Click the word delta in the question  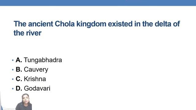(163, 24)
